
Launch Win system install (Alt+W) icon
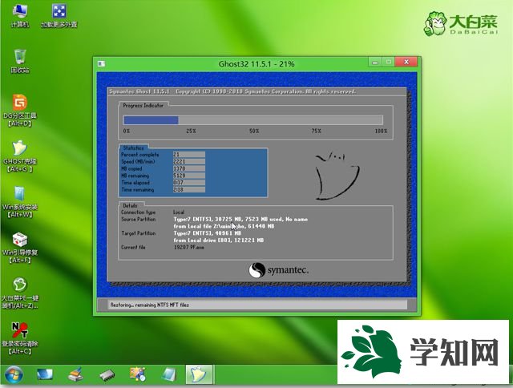(20, 202)
